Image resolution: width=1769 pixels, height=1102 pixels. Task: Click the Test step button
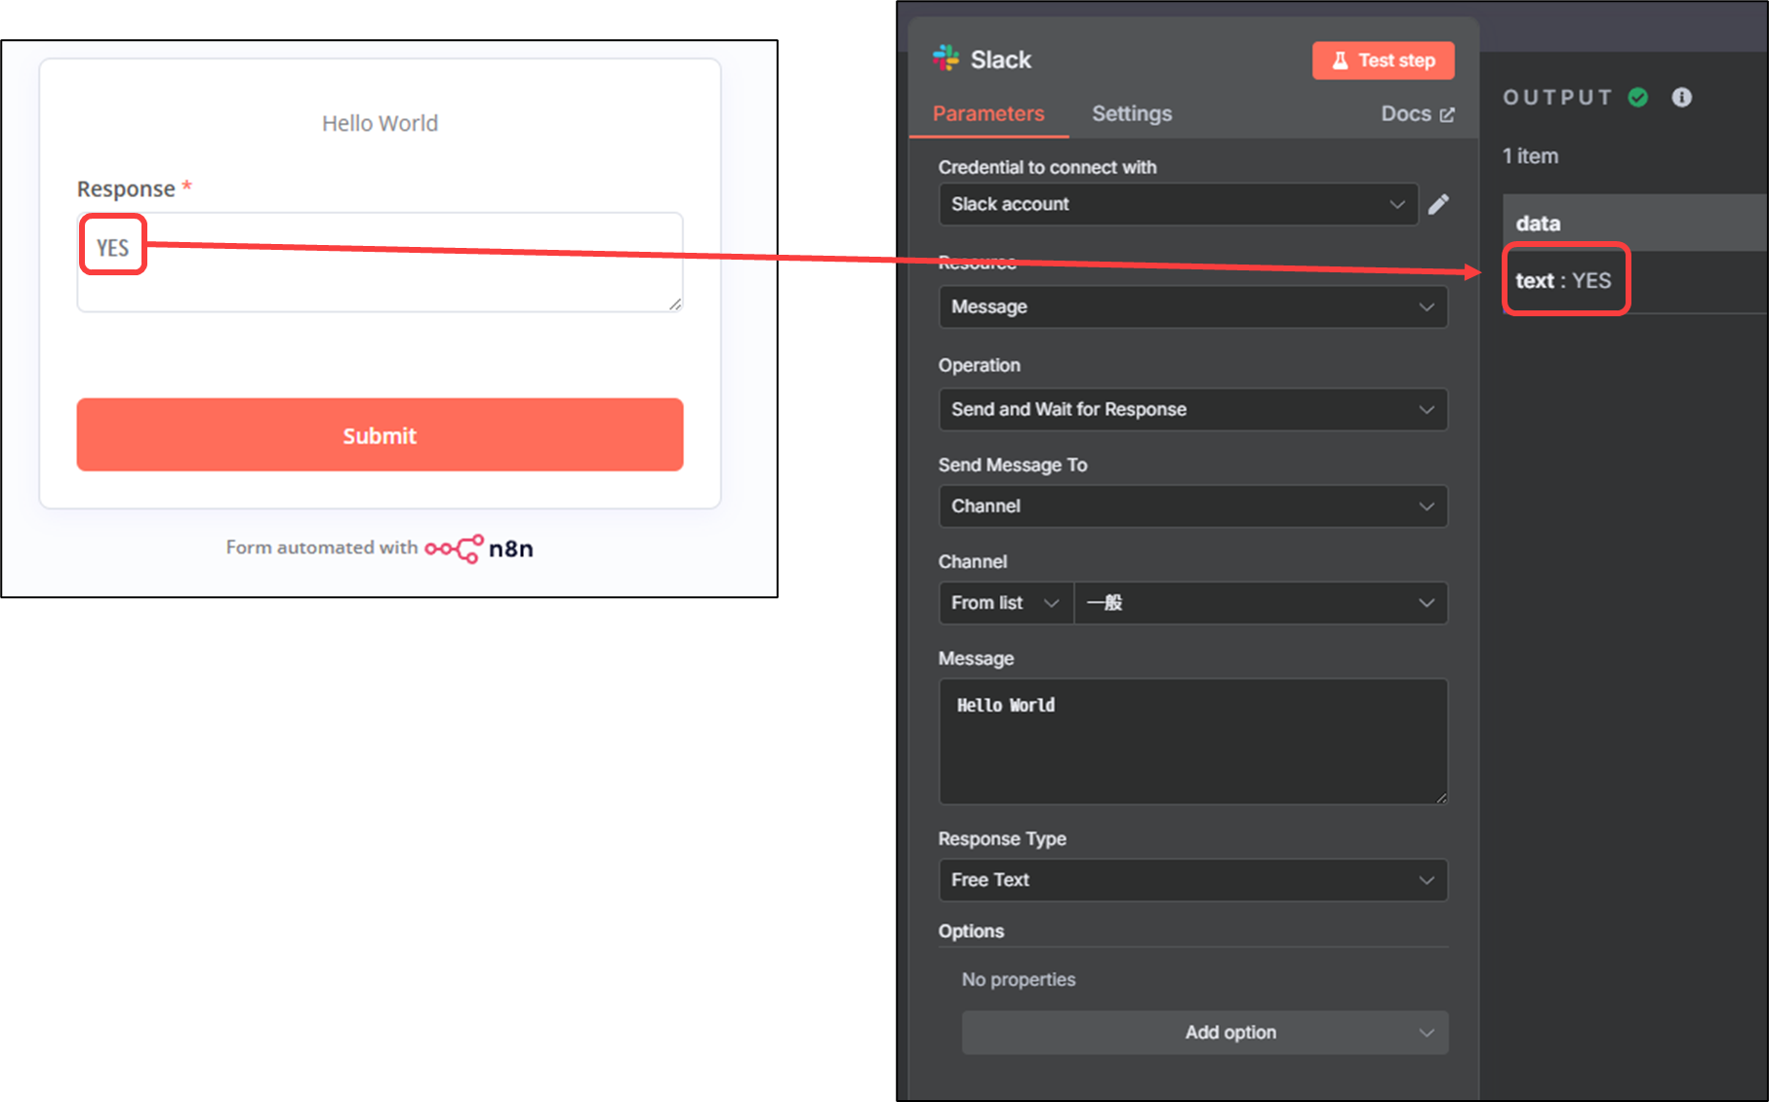1383,61
